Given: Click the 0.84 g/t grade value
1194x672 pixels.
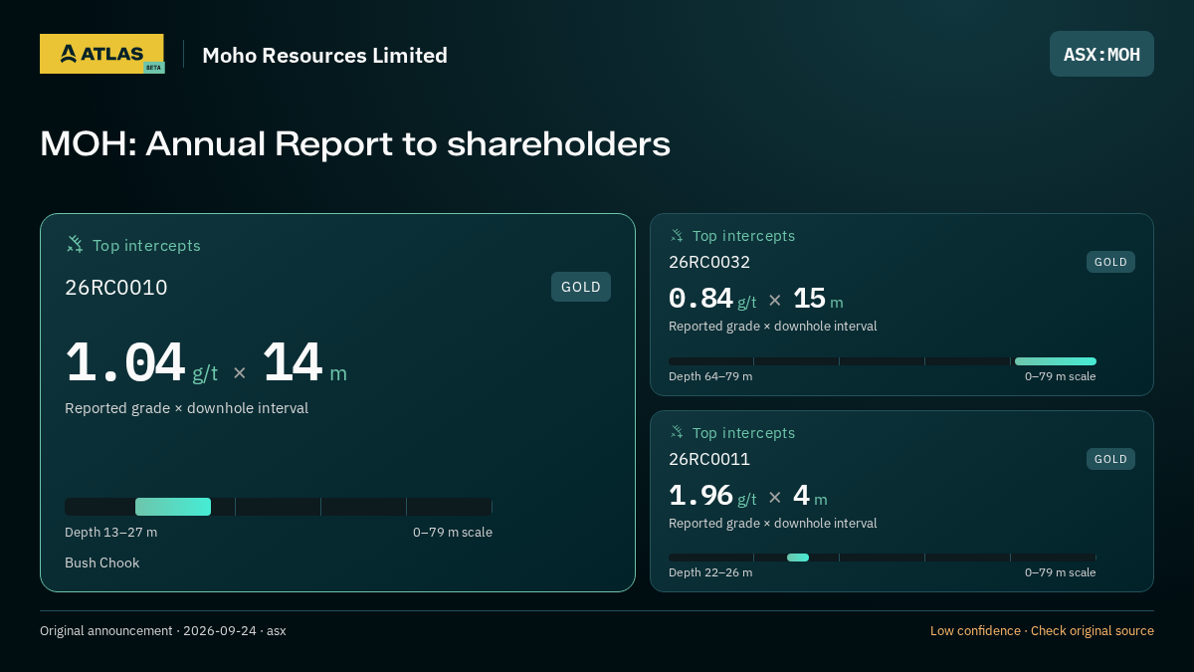Looking at the screenshot, I should [x=712, y=299].
